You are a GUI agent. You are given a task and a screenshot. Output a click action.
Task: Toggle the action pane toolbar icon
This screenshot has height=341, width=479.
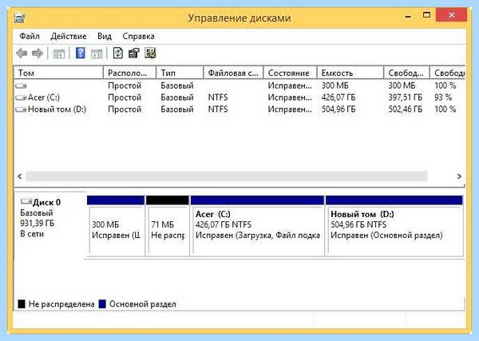coord(97,54)
